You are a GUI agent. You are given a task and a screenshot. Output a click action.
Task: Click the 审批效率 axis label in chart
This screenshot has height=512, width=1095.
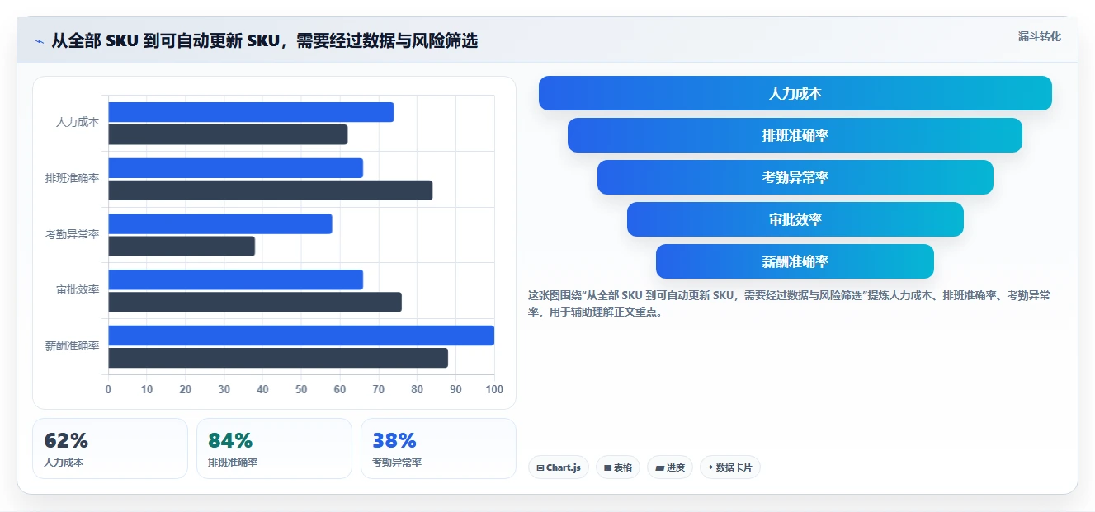pyautogui.click(x=78, y=290)
